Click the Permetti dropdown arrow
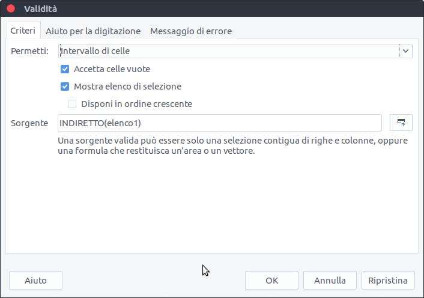 pyautogui.click(x=407, y=51)
